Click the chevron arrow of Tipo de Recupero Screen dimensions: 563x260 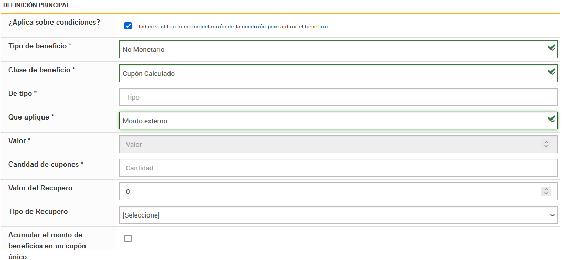(x=552, y=215)
